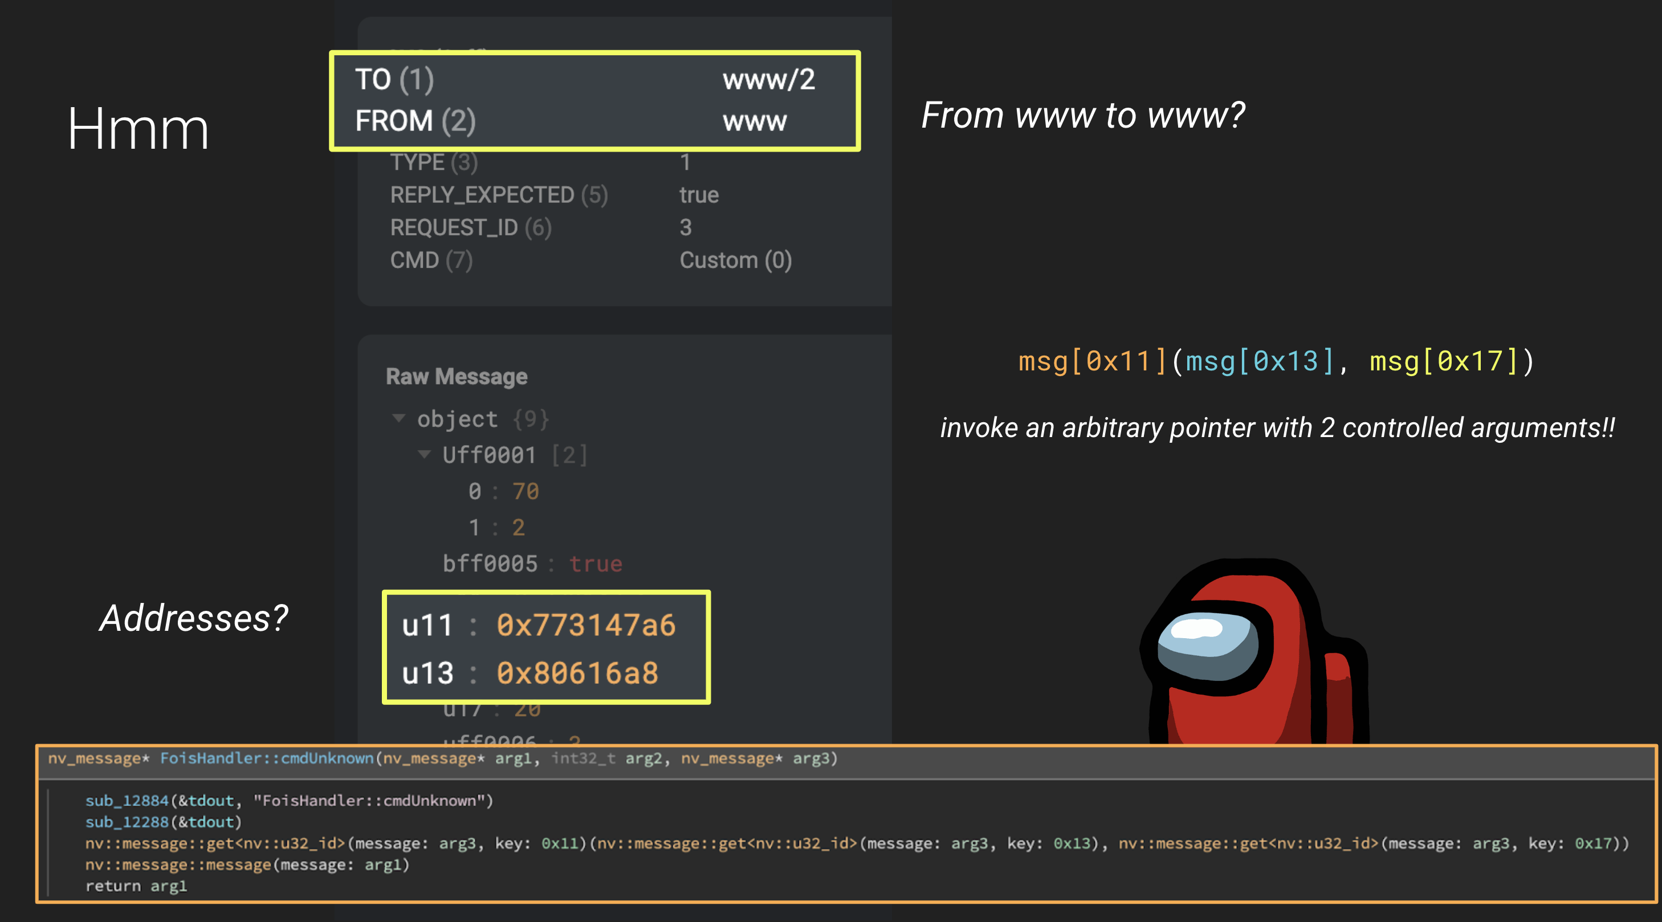Click the Raw Message heading
The width and height of the screenshot is (1662, 922).
point(456,376)
